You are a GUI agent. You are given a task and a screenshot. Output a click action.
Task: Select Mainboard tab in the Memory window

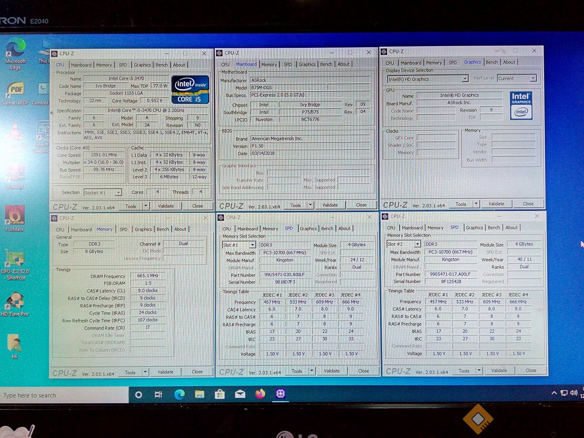click(81, 230)
